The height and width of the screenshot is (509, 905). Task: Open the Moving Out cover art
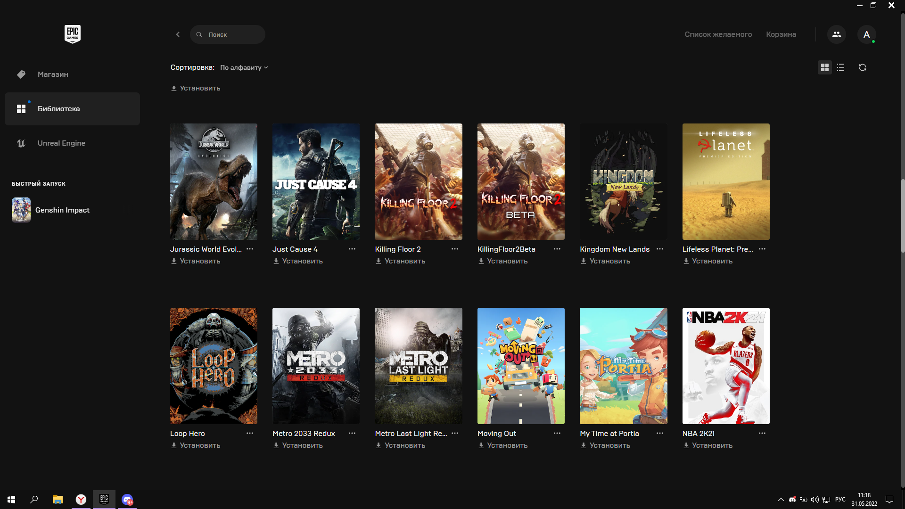[x=521, y=366]
